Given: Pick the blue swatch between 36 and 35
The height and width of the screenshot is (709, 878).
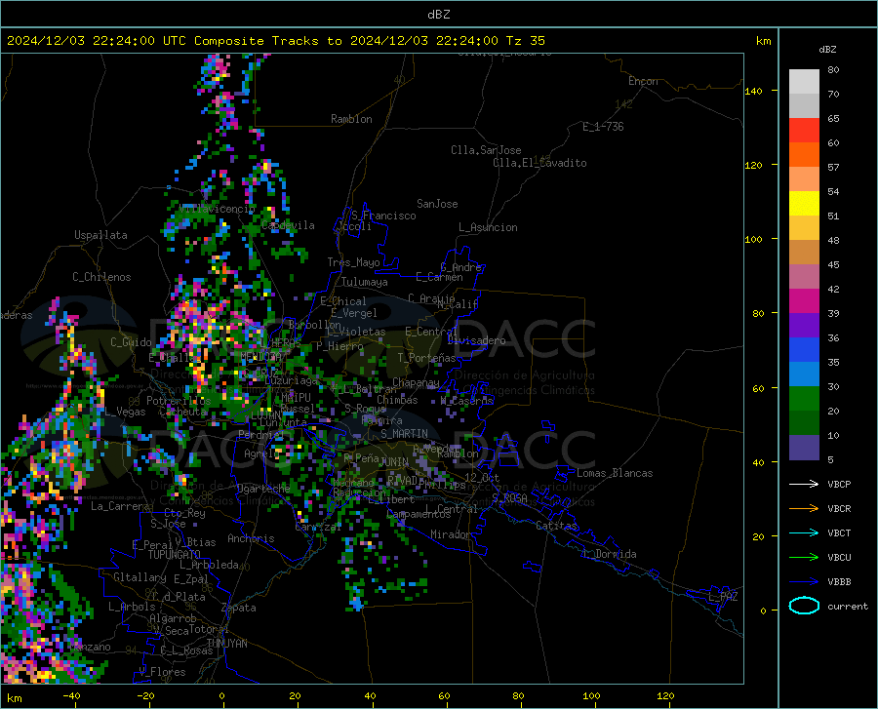Looking at the screenshot, I should (x=804, y=350).
